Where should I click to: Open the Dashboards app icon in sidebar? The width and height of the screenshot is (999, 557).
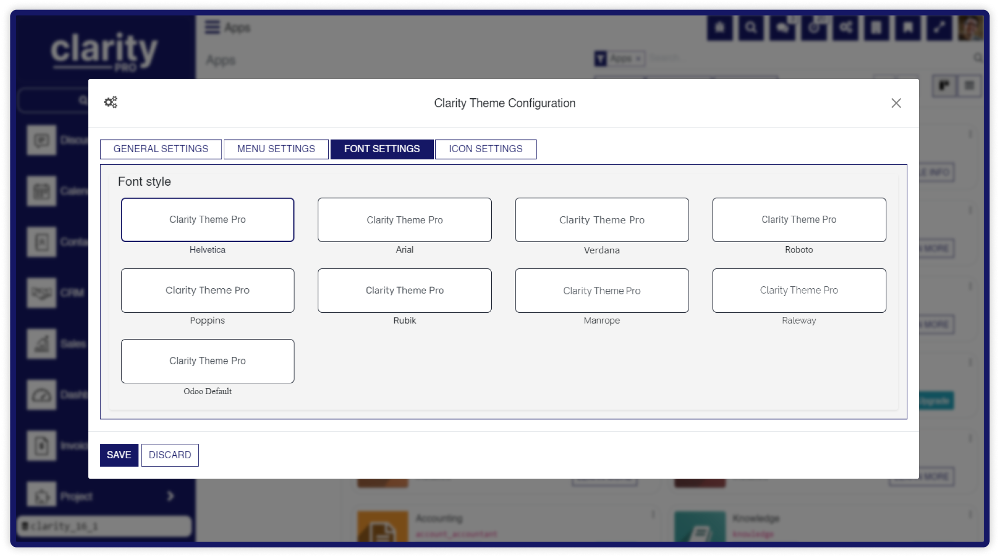[42, 395]
